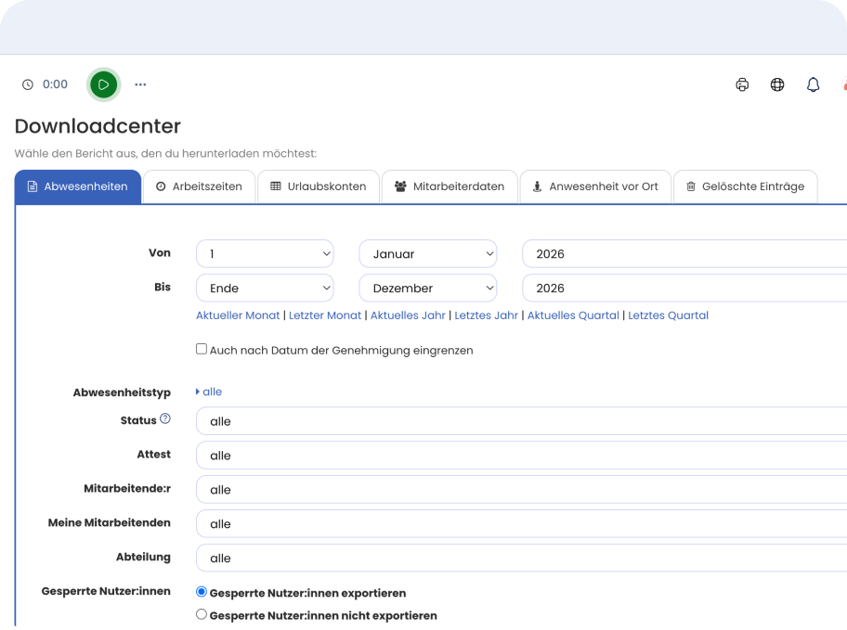
Task: Select the Anwesenheit vor Ort tab
Action: pyautogui.click(x=595, y=186)
